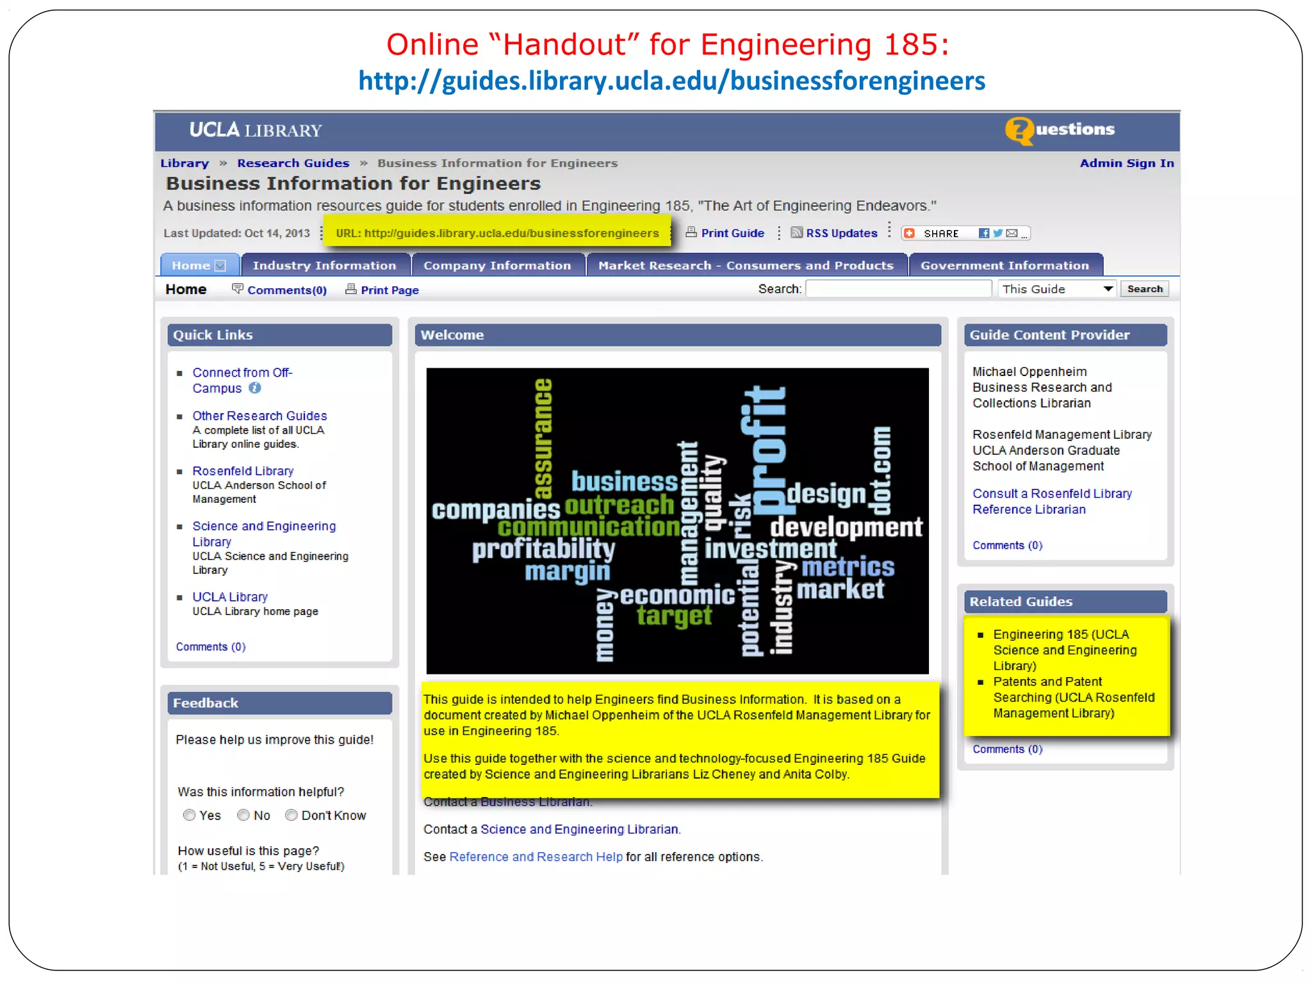Open the This Guide search scope dropdown
The width and height of the screenshot is (1312, 984).
1057,289
